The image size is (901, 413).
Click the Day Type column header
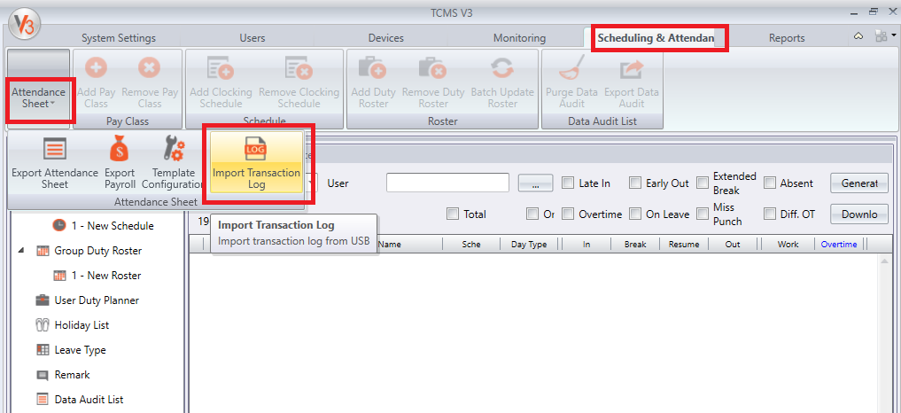(529, 245)
